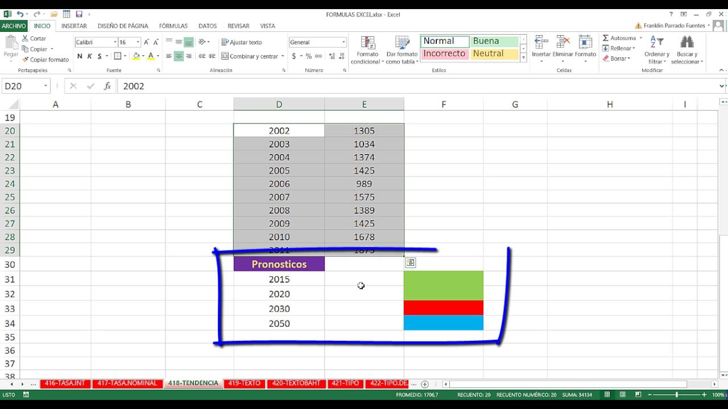This screenshot has height=409, width=728.
Task: Toggle bottom vertical alignment
Action: pos(188,42)
